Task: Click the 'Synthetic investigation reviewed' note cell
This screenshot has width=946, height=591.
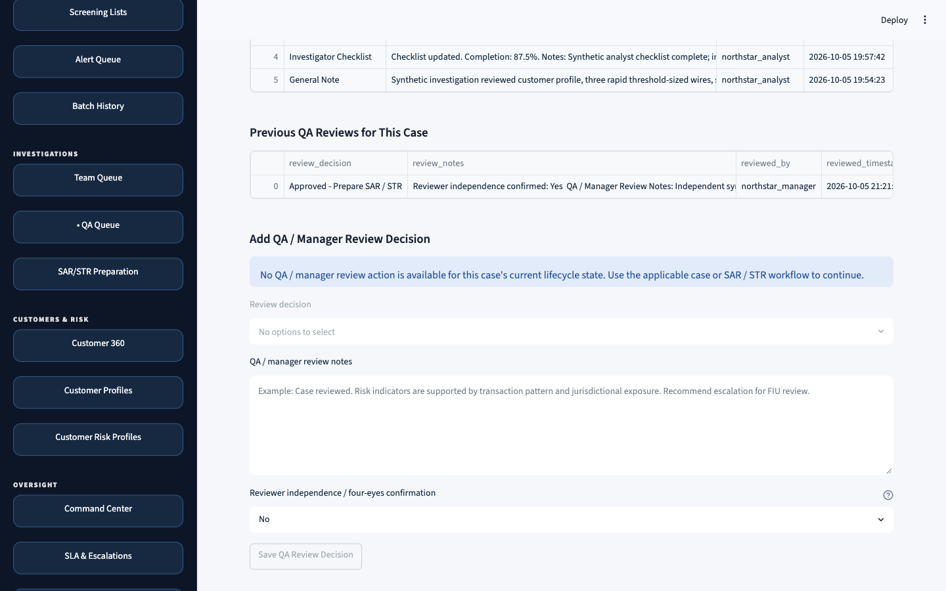Action: tap(551, 80)
